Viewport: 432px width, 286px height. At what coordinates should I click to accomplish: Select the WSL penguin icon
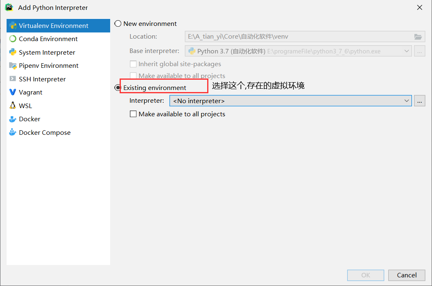12,105
